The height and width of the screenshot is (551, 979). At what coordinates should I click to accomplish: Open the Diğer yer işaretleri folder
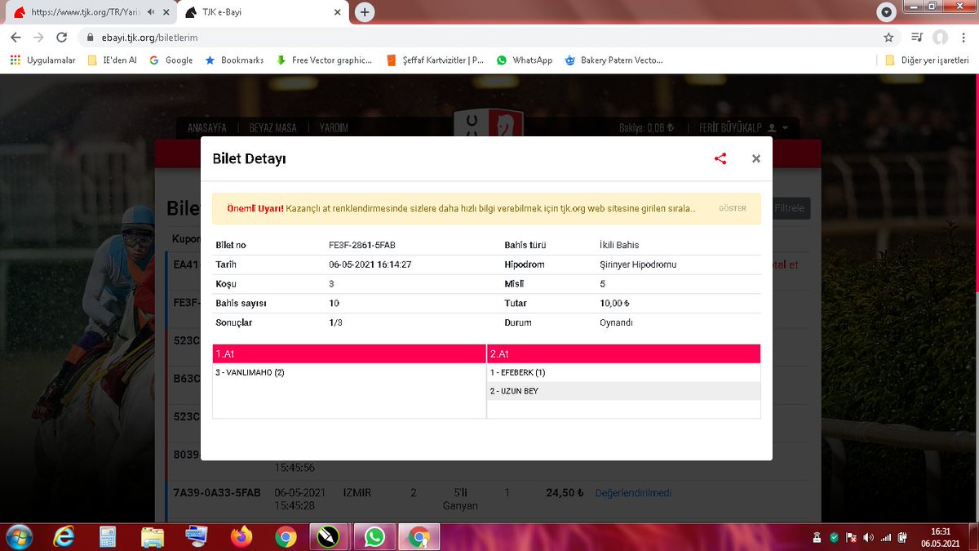928,60
